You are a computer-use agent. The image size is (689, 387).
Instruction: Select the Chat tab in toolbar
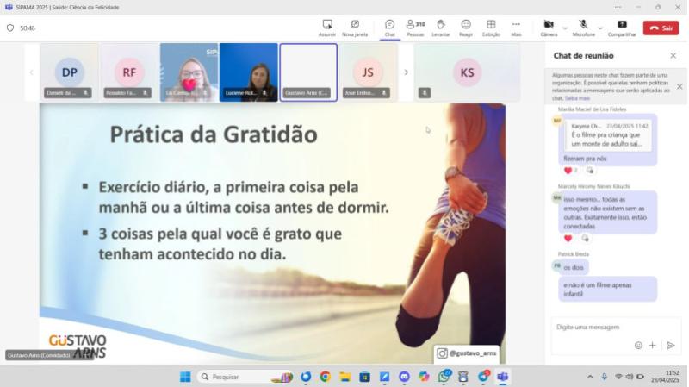pyautogui.click(x=389, y=28)
